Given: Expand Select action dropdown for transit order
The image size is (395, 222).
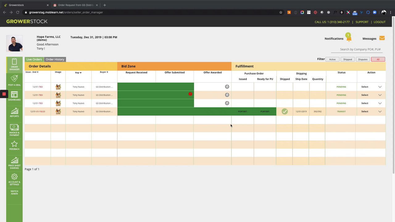Looking at the screenshot, I should coord(380,111).
